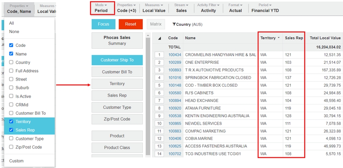Uncheck the Territory checkbox
This screenshot has width=343, height=168.
pyautogui.click(x=11, y=122)
